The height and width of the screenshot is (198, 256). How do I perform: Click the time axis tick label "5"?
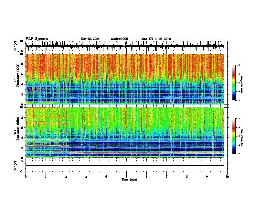pos(126,177)
